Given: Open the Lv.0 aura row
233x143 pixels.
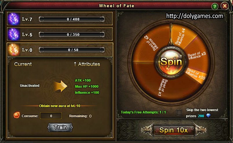Looking at the screenshot, I should 60,50.
